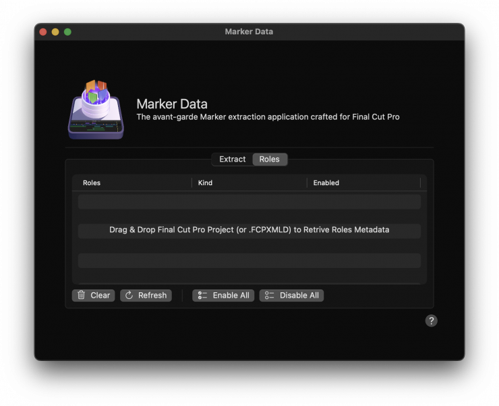Click the Refresh button
Screen dimensions: 499x406
click(146, 296)
